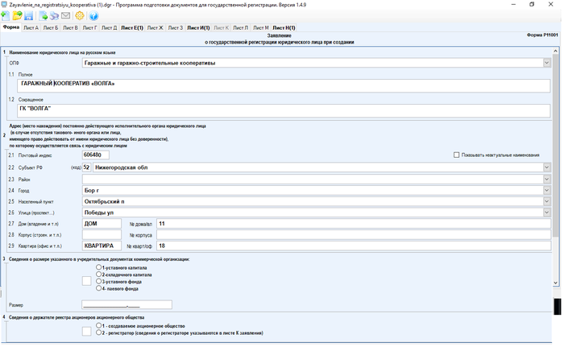This screenshot has width=564, height=351.
Task: Enable the Показывать неактуальные наименования checkbox
Action: (457, 155)
